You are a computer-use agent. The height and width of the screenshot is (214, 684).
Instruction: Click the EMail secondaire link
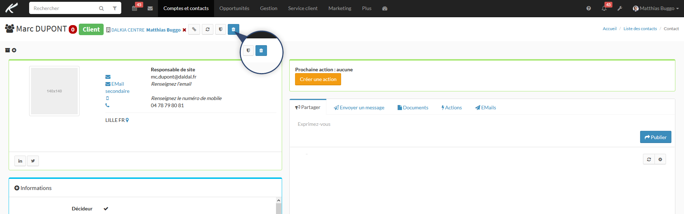[117, 87]
